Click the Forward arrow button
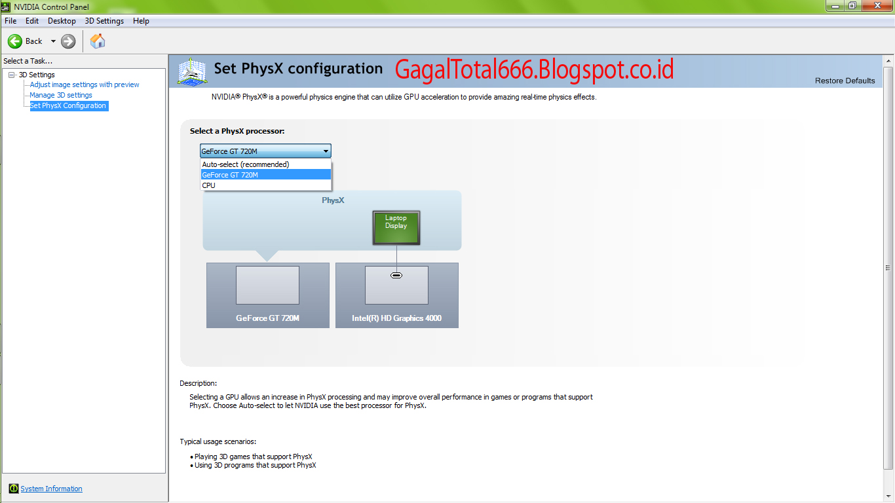Image resolution: width=895 pixels, height=503 pixels. 68,41
